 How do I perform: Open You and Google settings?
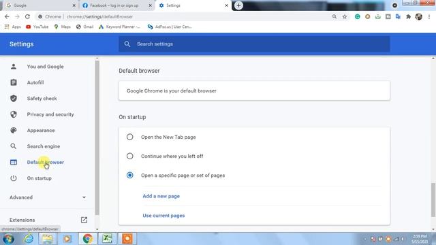[46, 67]
